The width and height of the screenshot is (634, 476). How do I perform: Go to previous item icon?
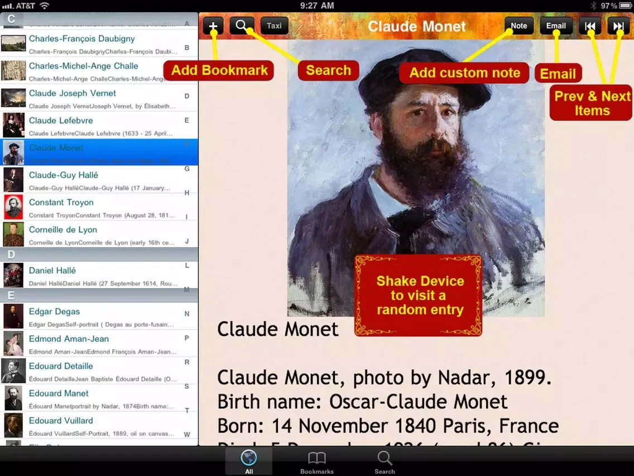click(x=590, y=26)
